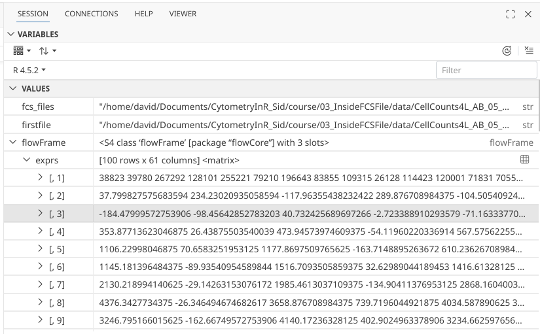The image size is (540, 334).
Task: Refresh the variables list
Action: coord(506,50)
